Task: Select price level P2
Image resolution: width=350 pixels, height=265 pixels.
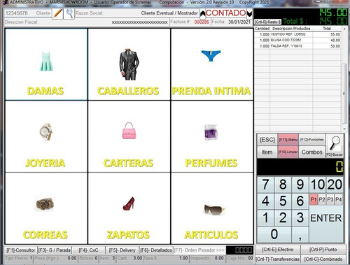Action: pyautogui.click(x=322, y=199)
